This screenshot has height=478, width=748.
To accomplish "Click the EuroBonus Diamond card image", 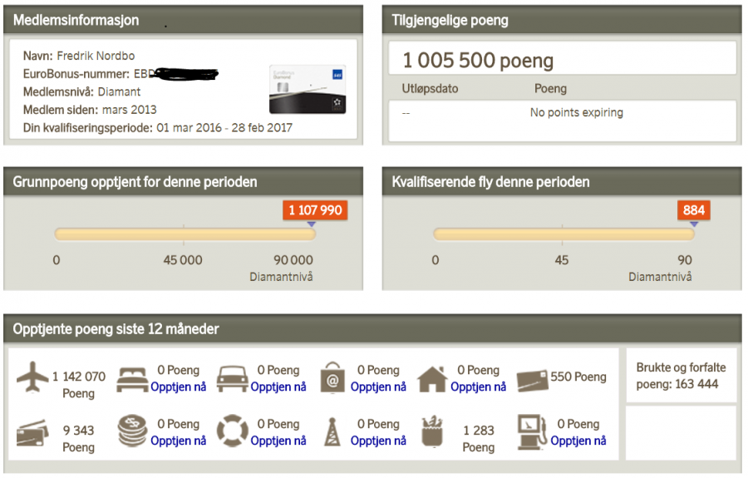I will click(x=308, y=90).
